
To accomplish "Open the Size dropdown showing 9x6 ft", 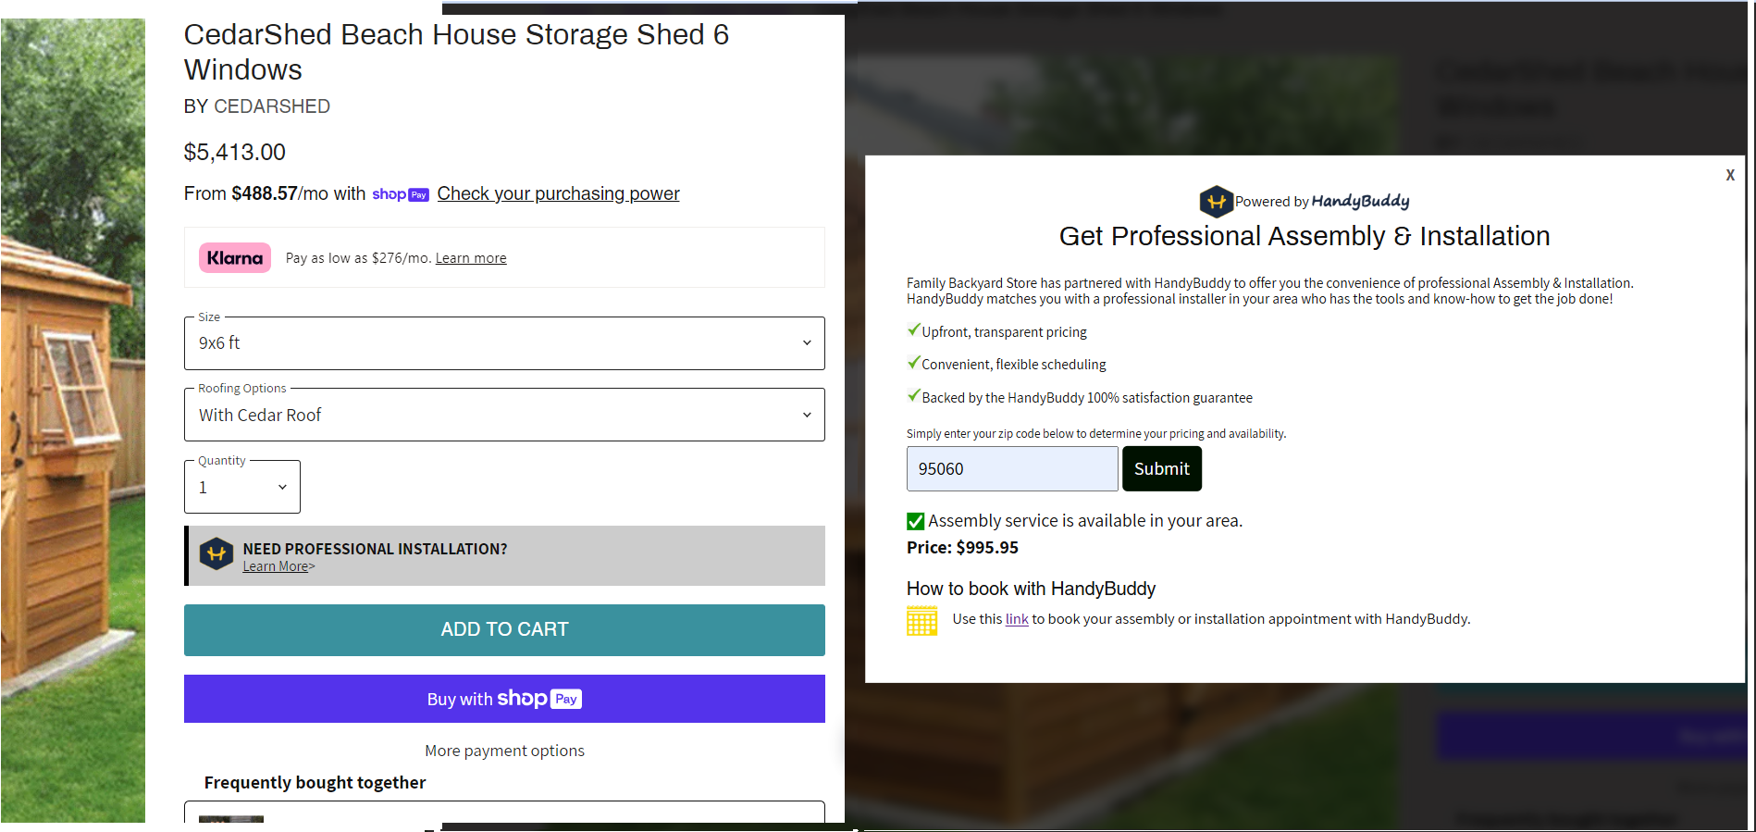I will [504, 343].
